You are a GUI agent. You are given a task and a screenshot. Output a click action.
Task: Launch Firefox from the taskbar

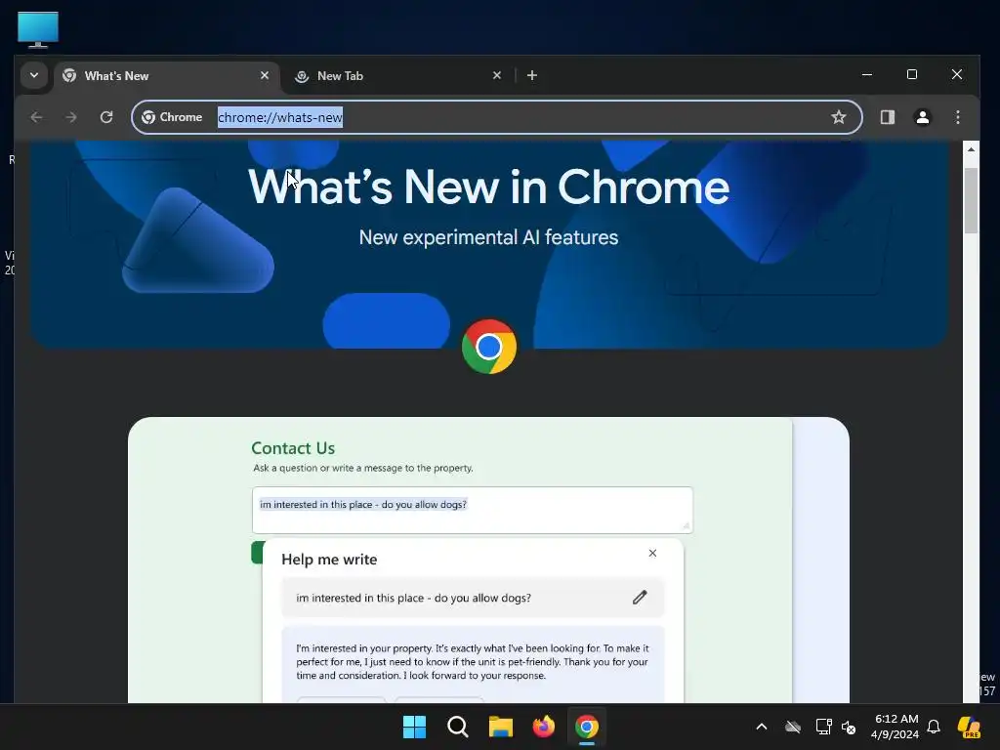pos(543,727)
